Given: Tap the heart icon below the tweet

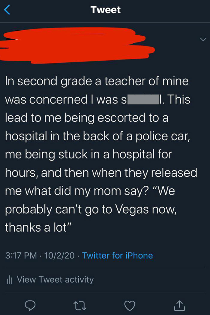Looking at the screenshot, I should coord(130,306).
